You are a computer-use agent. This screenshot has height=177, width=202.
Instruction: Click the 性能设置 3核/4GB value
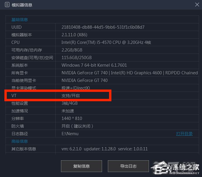click(x=69, y=103)
